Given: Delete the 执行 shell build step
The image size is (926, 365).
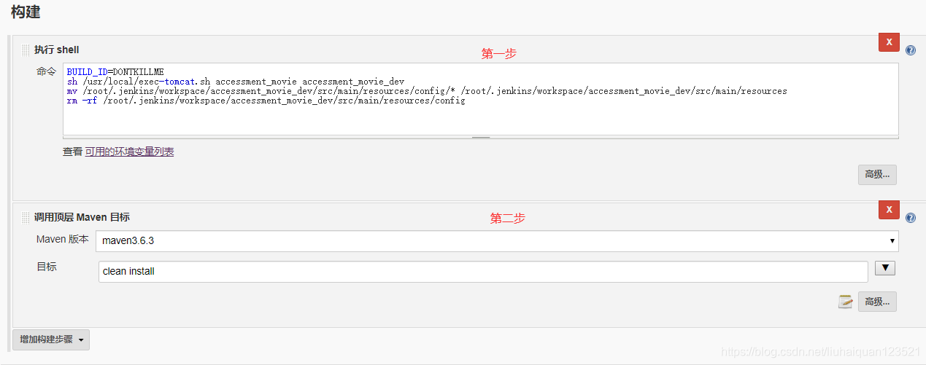Looking at the screenshot, I should click(x=889, y=42).
